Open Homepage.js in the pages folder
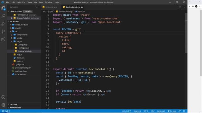 pyautogui.click(x=24, y=48)
